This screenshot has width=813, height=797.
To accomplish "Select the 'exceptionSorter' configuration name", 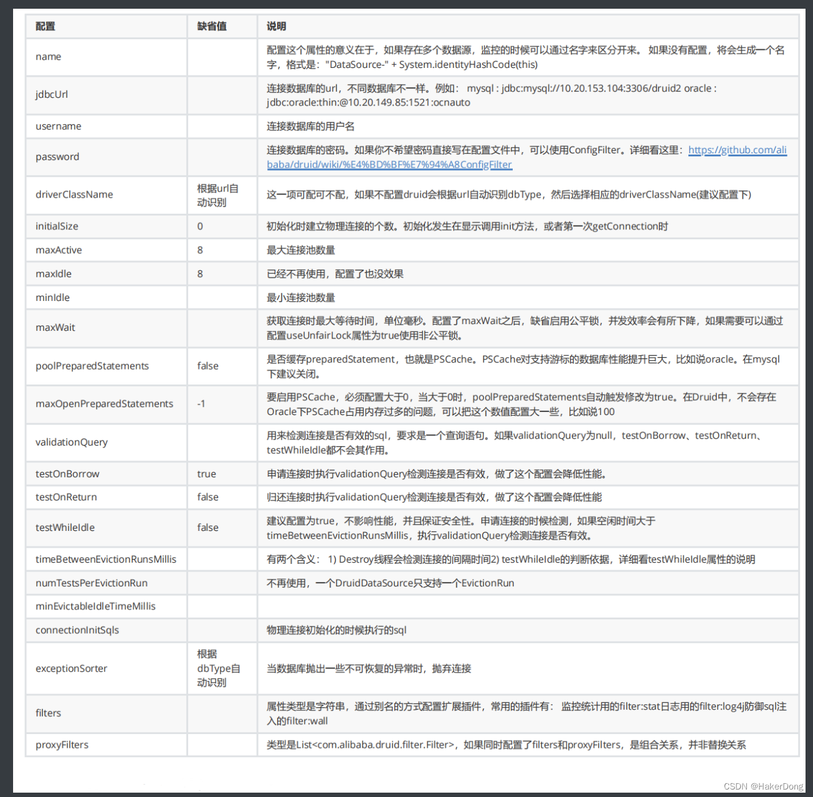I will point(71,668).
